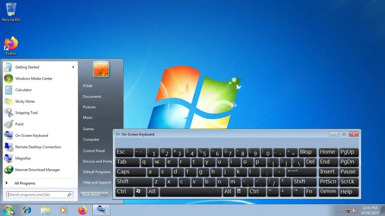Image resolution: width=385 pixels, height=216 pixels.
Task: Open the PVM4 user folder
Action: 88,86
